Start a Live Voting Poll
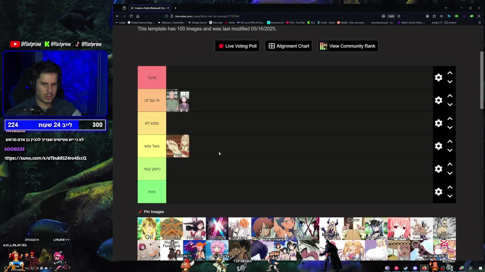The width and height of the screenshot is (485, 272). point(237,46)
